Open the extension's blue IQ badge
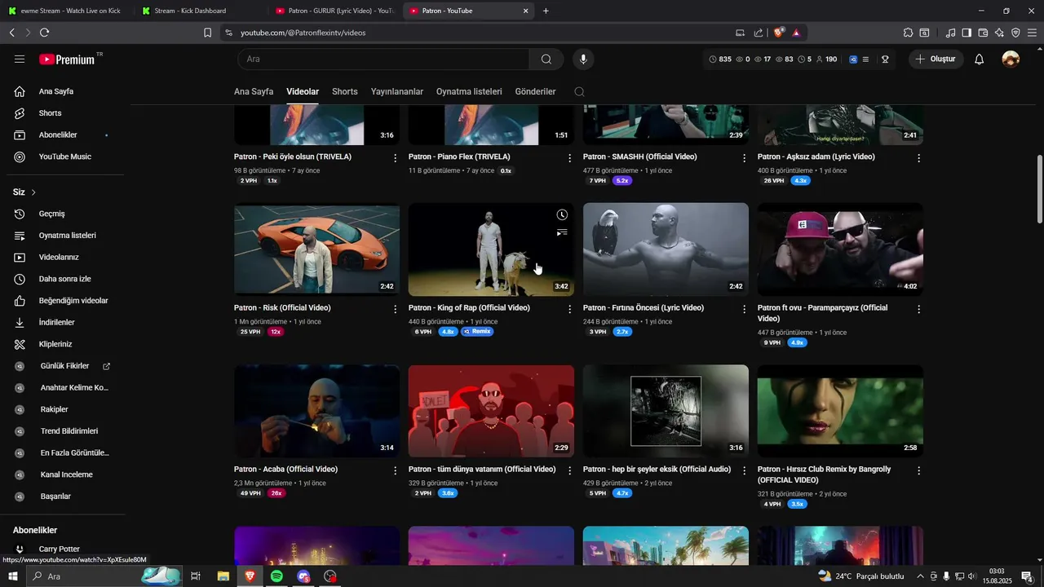Image resolution: width=1044 pixels, height=587 pixels. (853, 60)
